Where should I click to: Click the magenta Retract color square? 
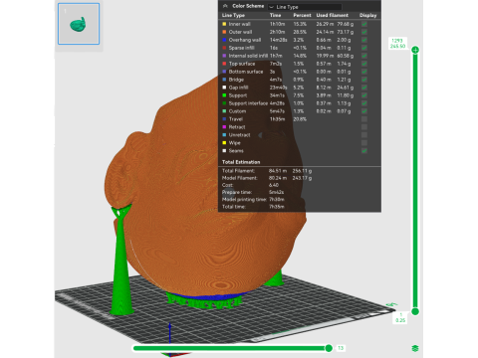(x=224, y=127)
